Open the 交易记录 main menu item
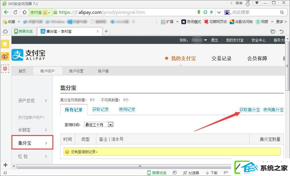 tap(221, 59)
